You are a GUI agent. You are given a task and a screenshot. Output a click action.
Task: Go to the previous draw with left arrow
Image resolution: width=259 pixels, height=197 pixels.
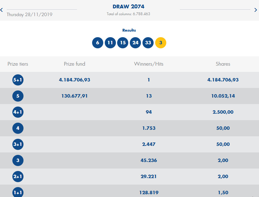coord(2,10)
